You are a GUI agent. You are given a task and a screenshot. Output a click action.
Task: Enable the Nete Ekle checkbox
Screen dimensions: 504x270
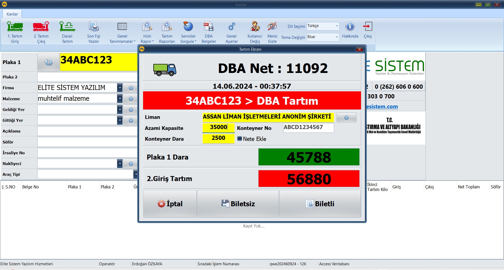[240, 139]
